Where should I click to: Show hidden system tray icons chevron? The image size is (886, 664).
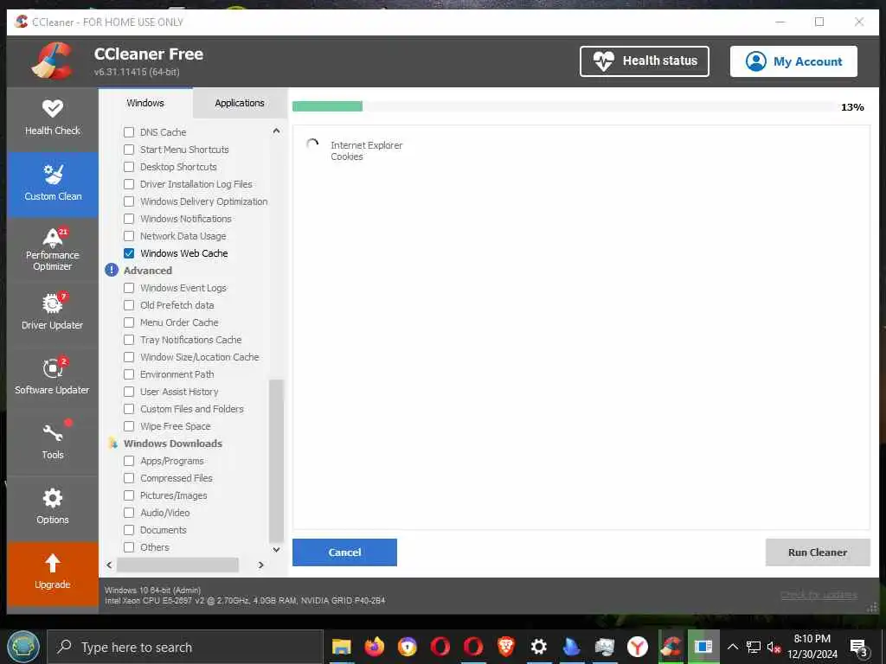(x=732, y=647)
